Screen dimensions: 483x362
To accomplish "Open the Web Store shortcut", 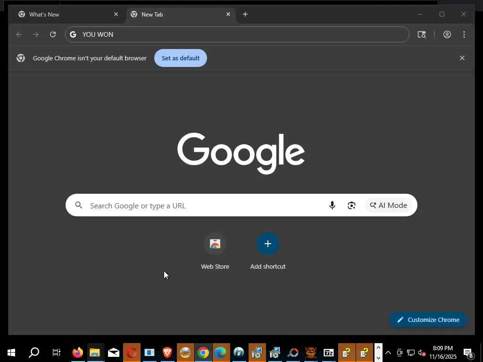I will tap(215, 252).
